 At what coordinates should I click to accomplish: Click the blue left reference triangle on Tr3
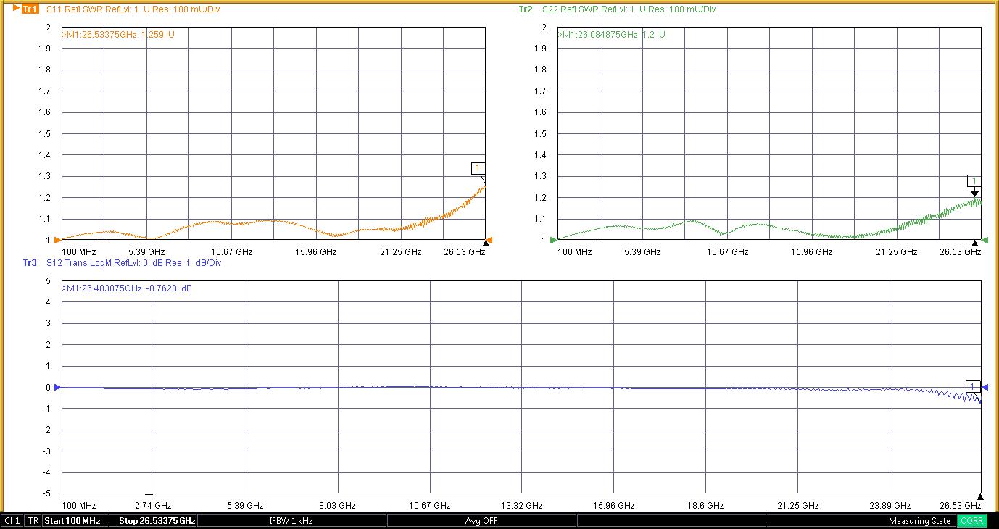coord(58,388)
